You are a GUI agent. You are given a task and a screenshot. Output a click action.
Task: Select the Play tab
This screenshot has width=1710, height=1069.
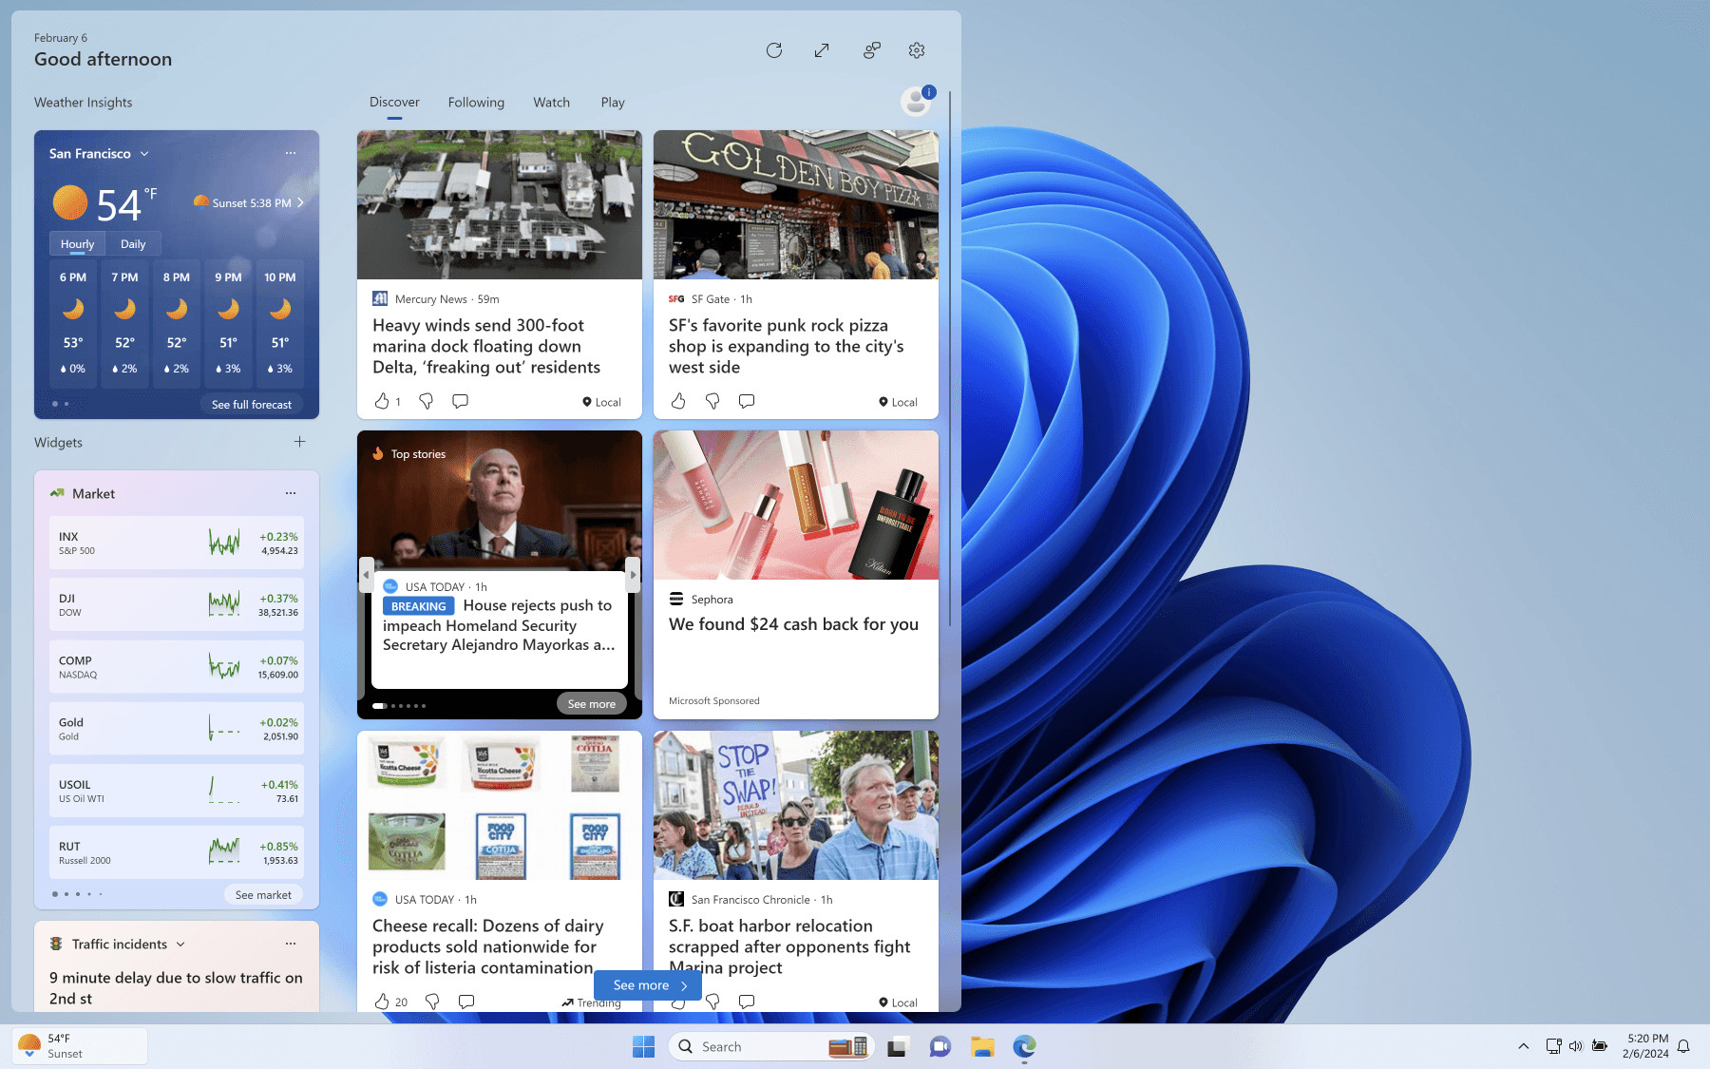pos(613,102)
